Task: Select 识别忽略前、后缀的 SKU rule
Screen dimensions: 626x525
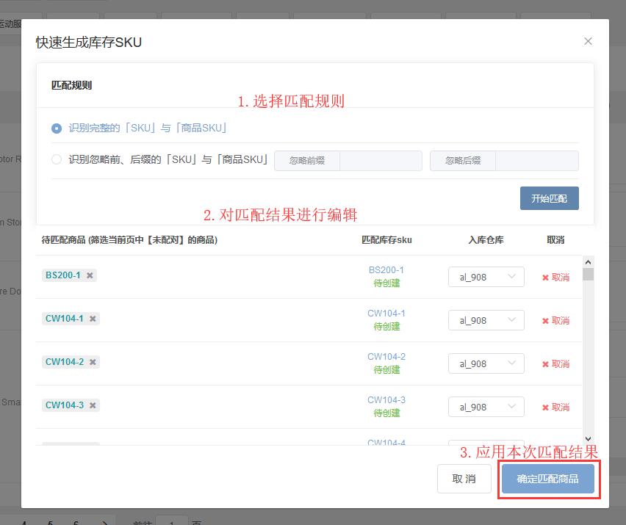Action: [57, 159]
